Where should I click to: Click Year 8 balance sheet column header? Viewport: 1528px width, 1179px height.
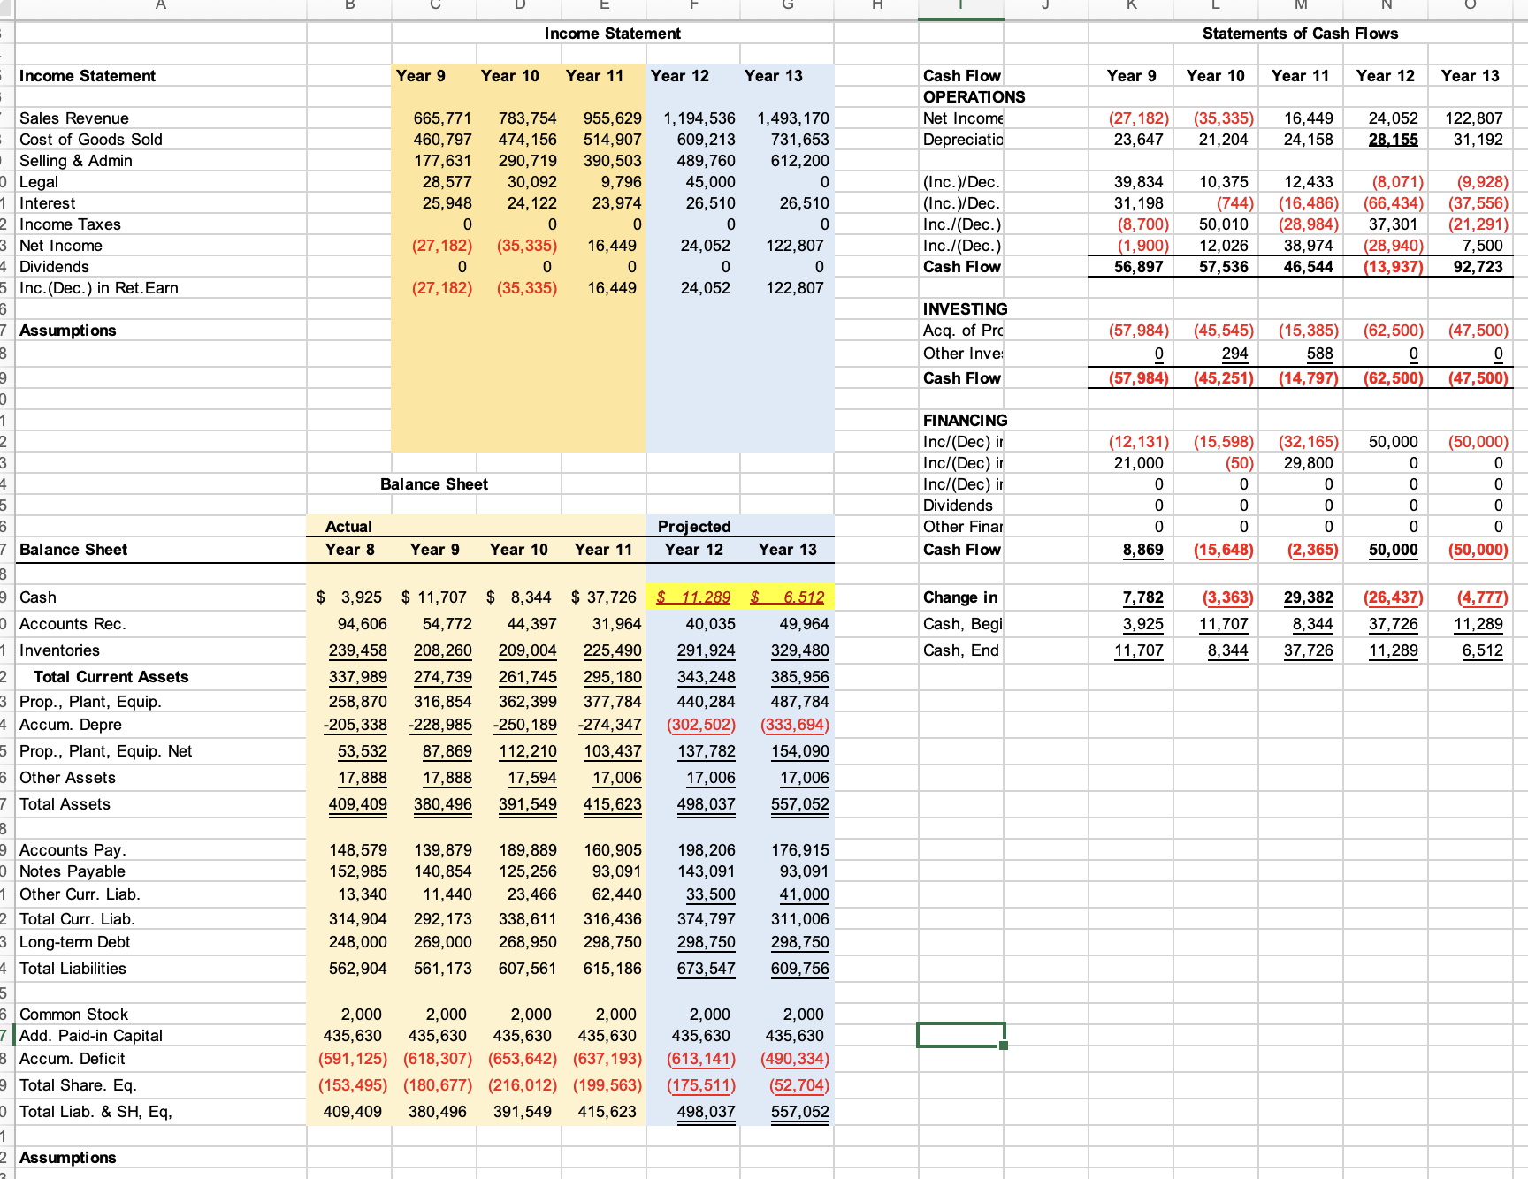coord(349,550)
